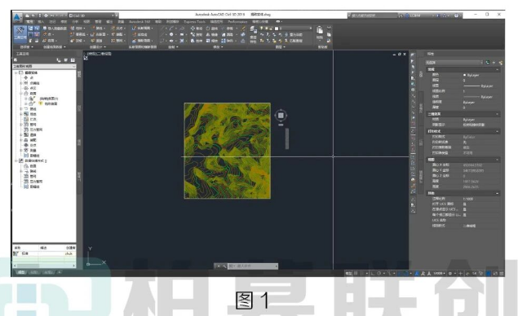This screenshot has height=316, width=518.
Task: Click the Measure ruler icon in ribbon
Action: point(243,29)
